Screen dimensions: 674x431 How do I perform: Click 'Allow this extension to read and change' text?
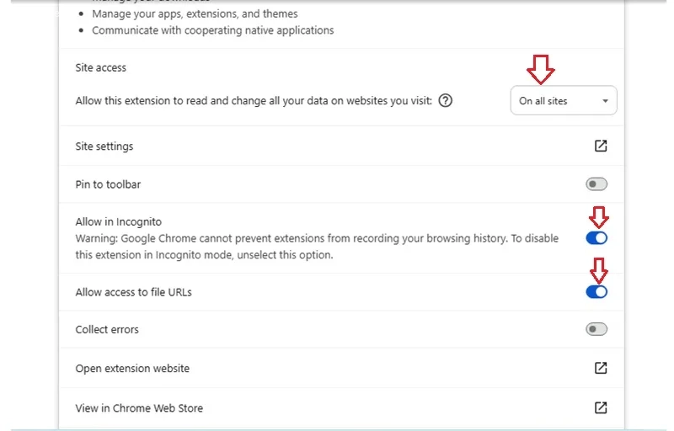254,101
